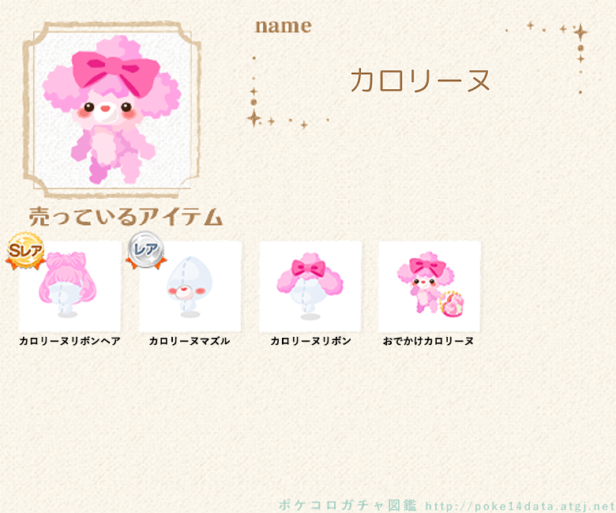Click the 'name' heading
The image size is (616, 513).
click(x=284, y=26)
